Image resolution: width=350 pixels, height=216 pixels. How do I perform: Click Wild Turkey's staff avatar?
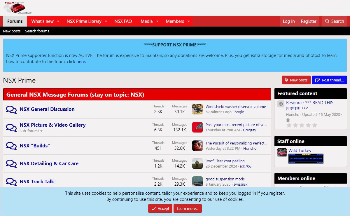(x=282, y=153)
